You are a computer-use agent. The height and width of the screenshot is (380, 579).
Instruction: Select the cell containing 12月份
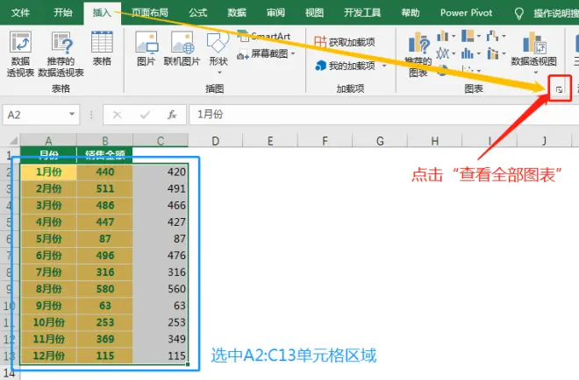(x=49, y=355)
